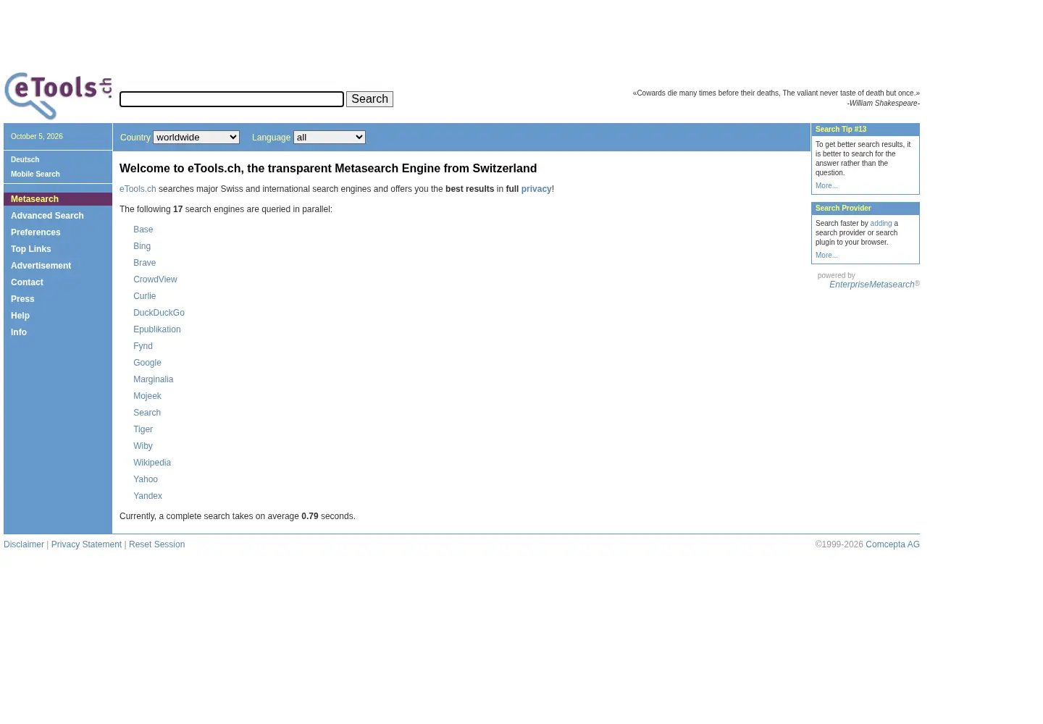Open the Base search engine link
Image resolution: width=1043 pixels, height=724 pixels.
[x=143, y=230]
